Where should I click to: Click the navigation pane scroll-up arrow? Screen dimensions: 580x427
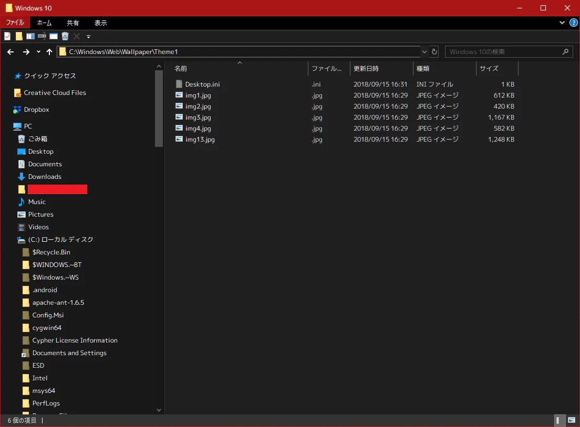(x=159, y=67)
